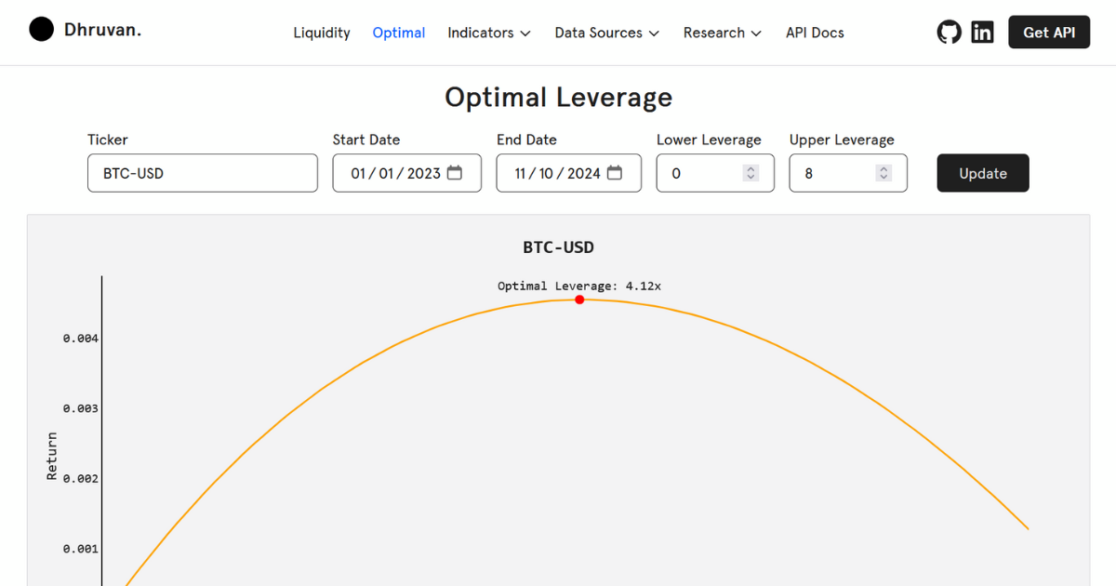
Task: Open the API Docs link
Action: (815, 33)
